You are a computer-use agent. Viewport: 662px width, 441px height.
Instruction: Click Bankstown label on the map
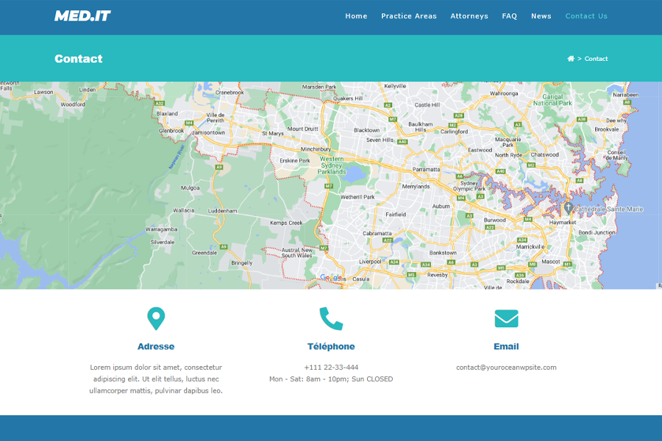click(443, 253)
